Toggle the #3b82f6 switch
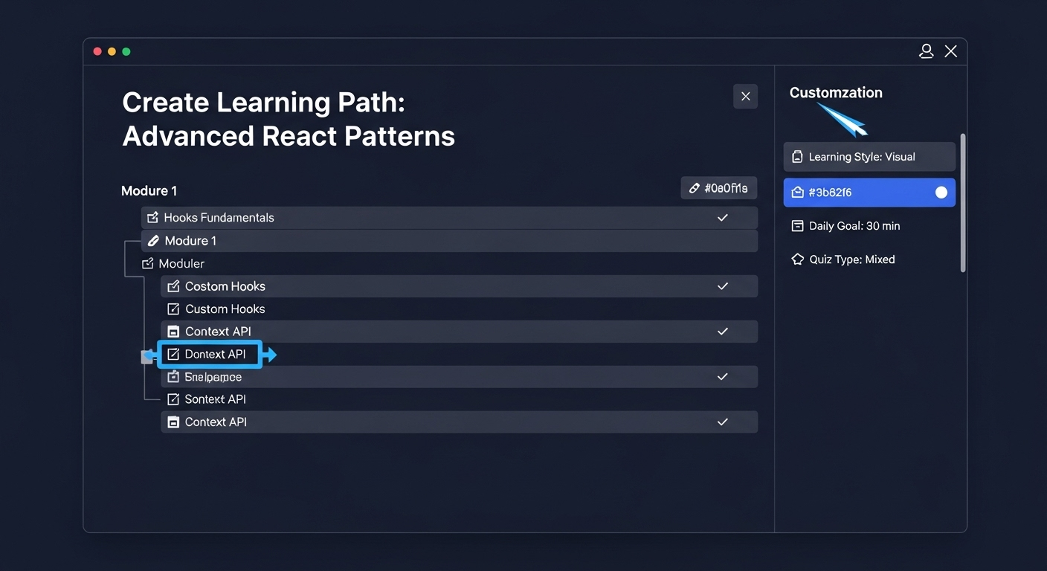Viewport: 1047px width, 571px height. click(941, 193)
